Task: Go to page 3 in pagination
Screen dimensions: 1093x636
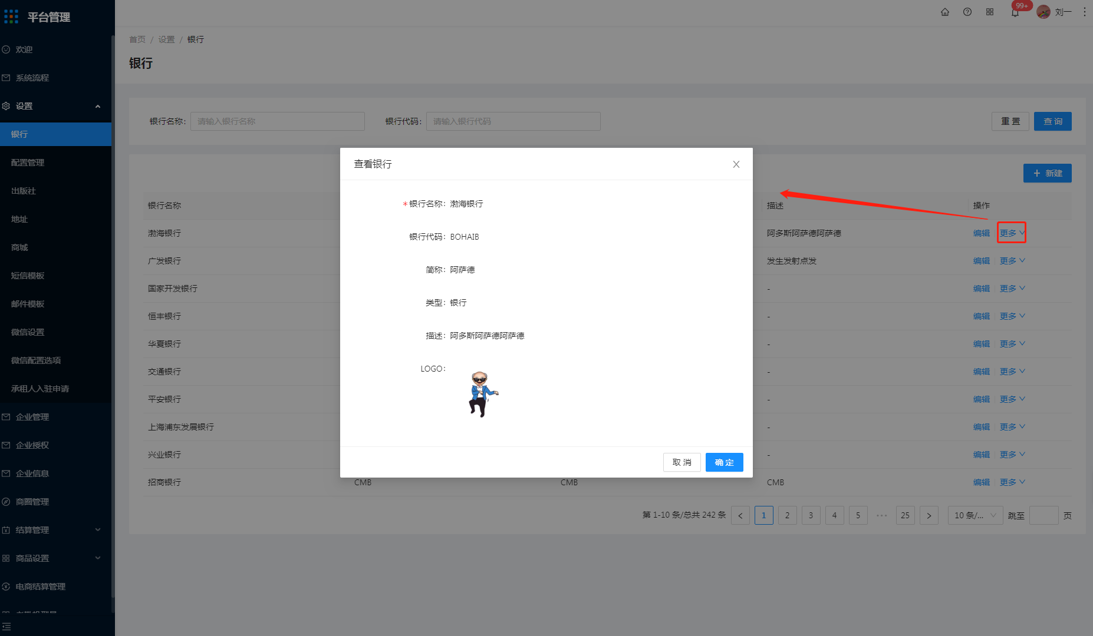Action: [x=811, y=515]
